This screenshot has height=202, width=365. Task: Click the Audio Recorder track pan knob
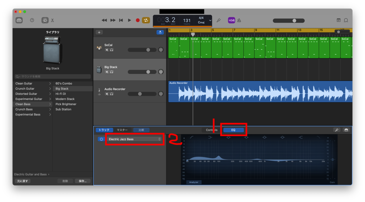click(161, 94)
